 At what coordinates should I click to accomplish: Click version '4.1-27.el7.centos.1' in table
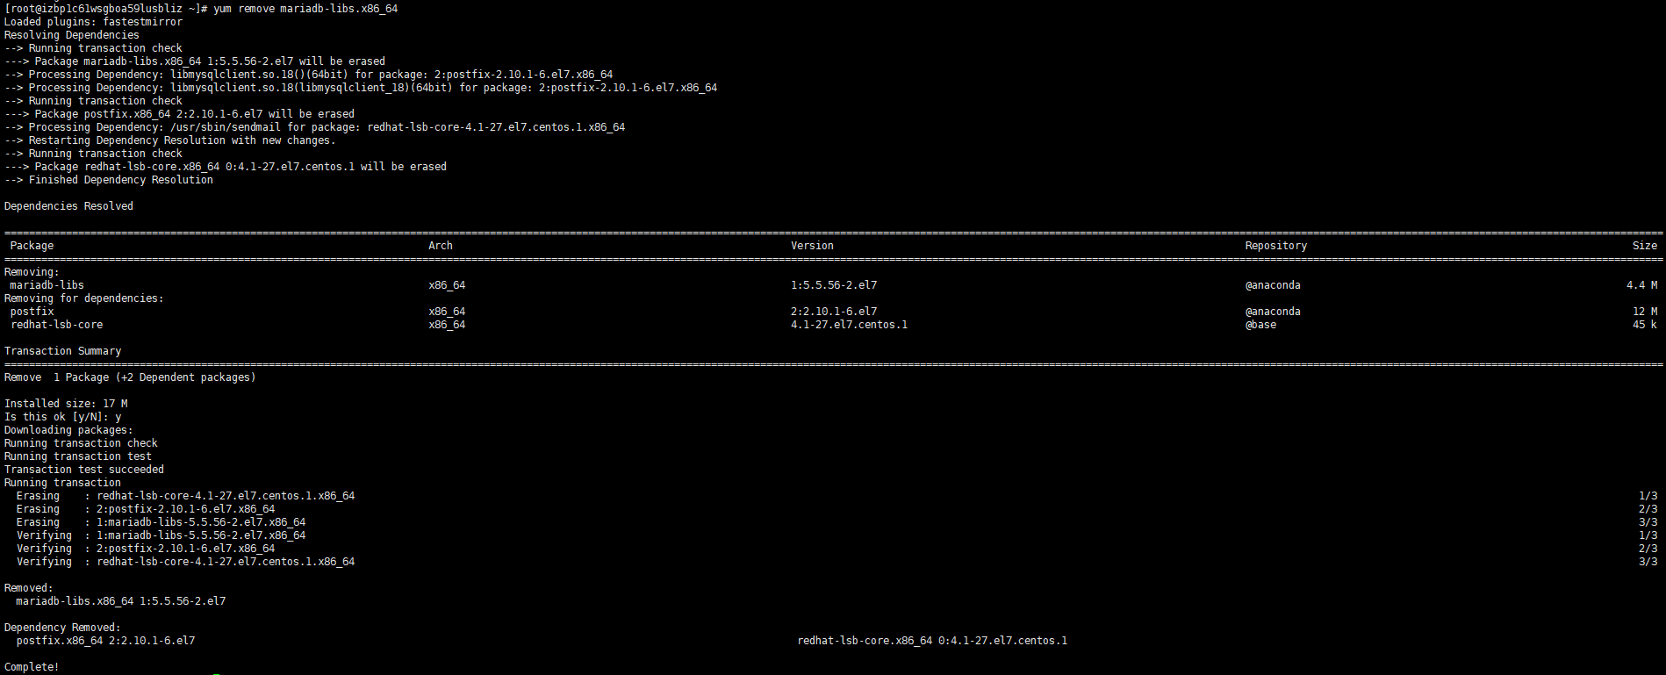850,325
